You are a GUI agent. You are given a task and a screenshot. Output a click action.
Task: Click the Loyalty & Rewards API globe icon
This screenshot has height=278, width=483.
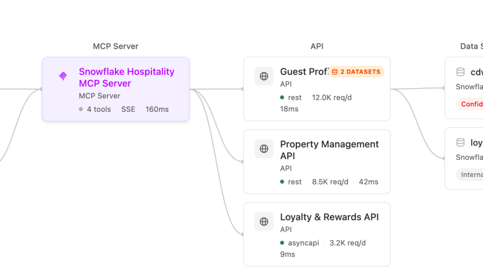pyautogui.click(x=264, y=222)
